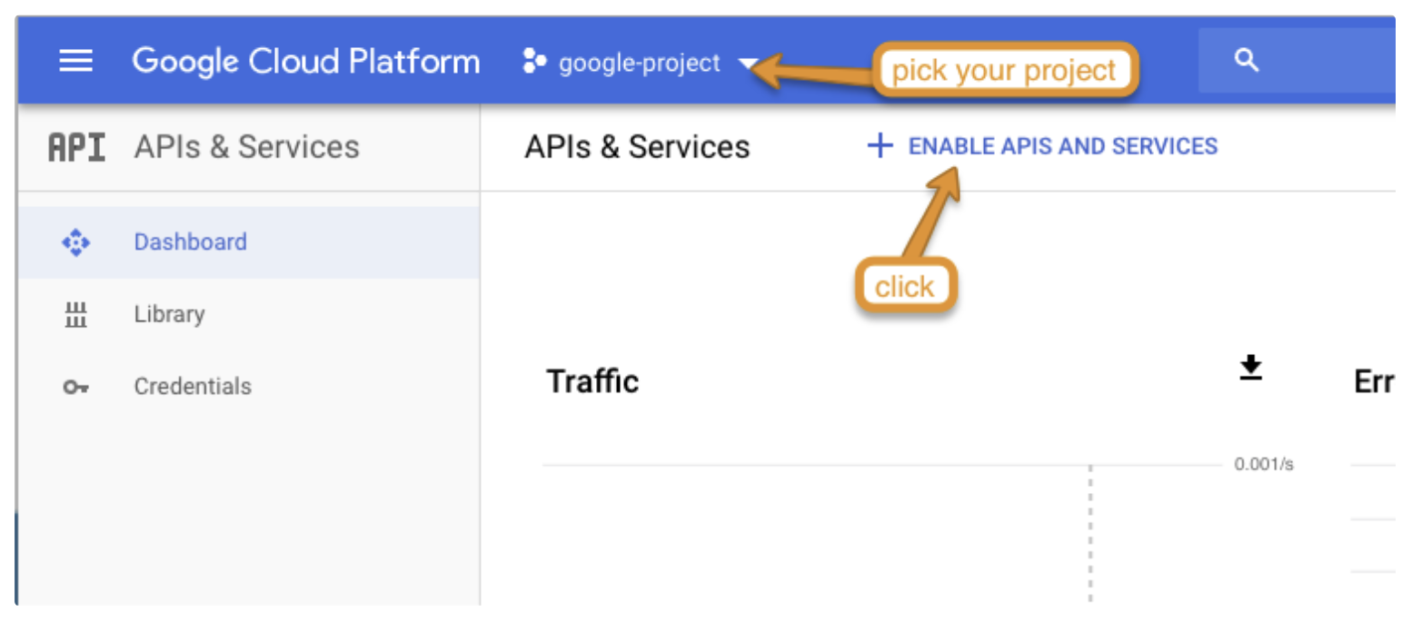Click the Google Cloud Platform title
This screenshot has height=632, width=1412.
tap(305, 62)
